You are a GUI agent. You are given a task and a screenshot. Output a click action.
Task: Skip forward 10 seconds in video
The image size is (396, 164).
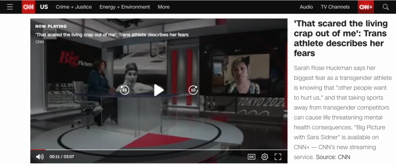tap(193, 90)
